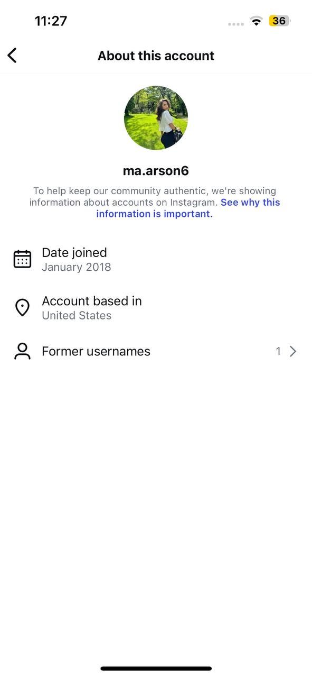This screenshot has height=677, width=312.
Task: Tap the former usernames count 1
Action: 278,351
